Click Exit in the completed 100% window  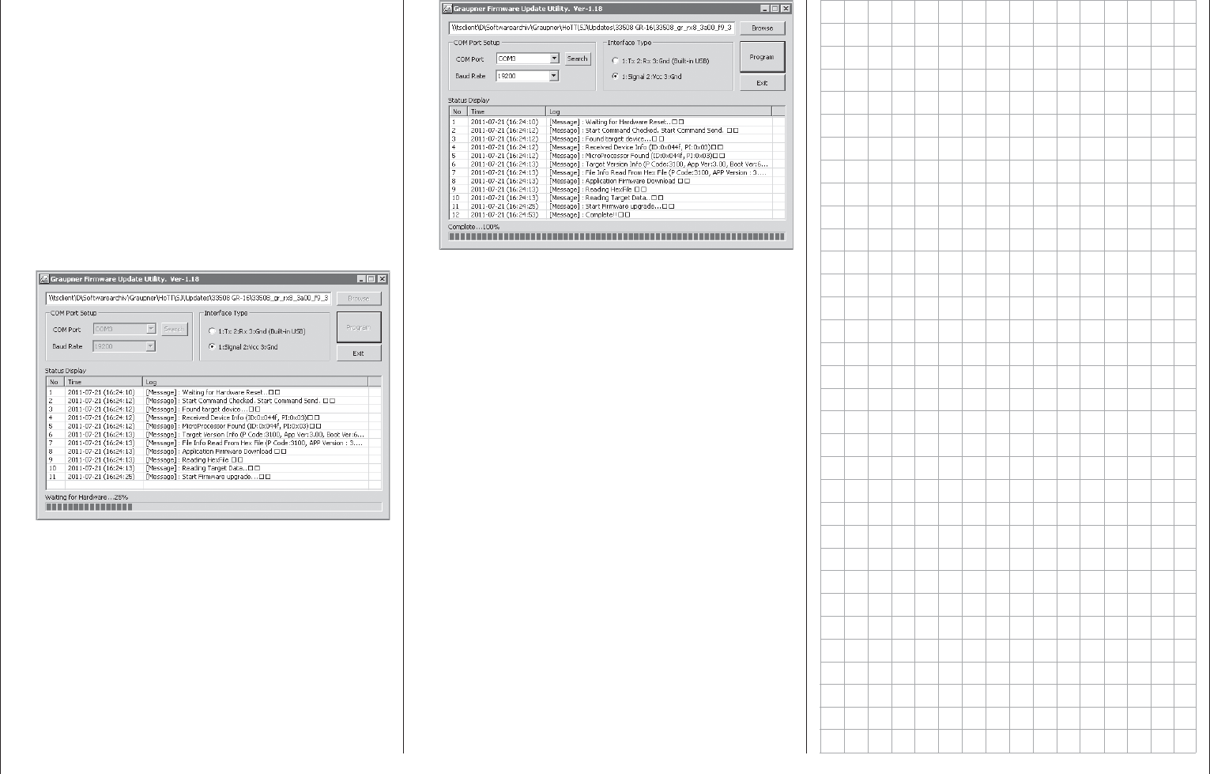tap(762, 83)
